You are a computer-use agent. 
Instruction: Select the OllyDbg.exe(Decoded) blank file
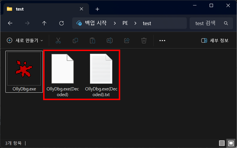[63, 69]
